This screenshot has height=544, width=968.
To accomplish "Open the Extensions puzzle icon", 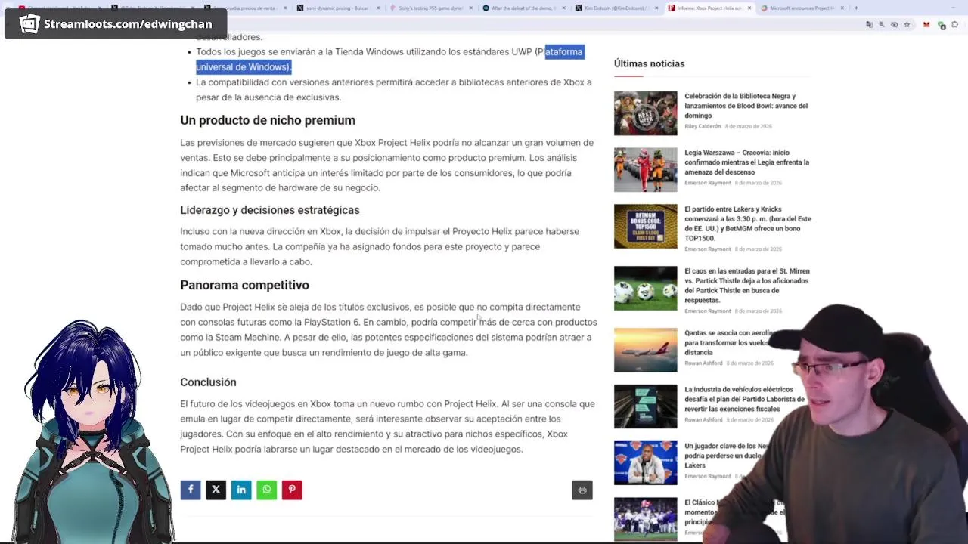I will 955,24.
